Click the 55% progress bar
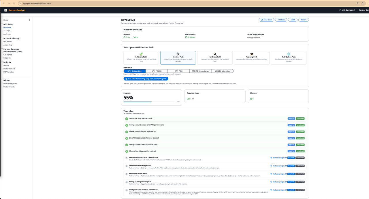Screen dimensions: 369x199 [x=149, y=102]
